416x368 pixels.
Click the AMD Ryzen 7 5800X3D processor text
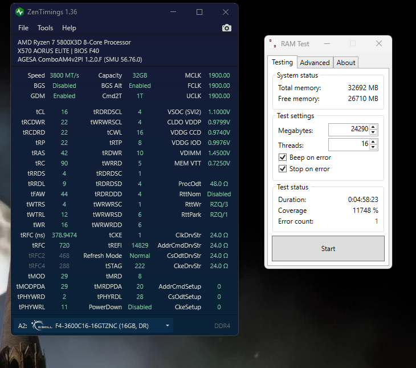pyautogui.click(x=74, y=42)
